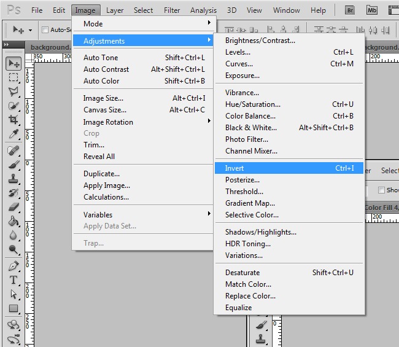Click Invert in the Adjustments submenu
This screenshot has width=399, height=347.
tap(234, 168)
